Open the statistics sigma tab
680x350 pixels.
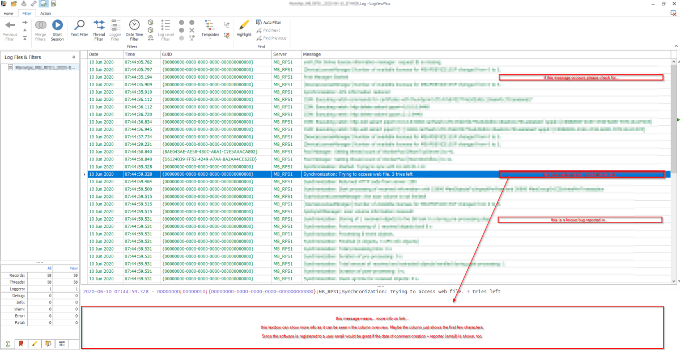8,343
